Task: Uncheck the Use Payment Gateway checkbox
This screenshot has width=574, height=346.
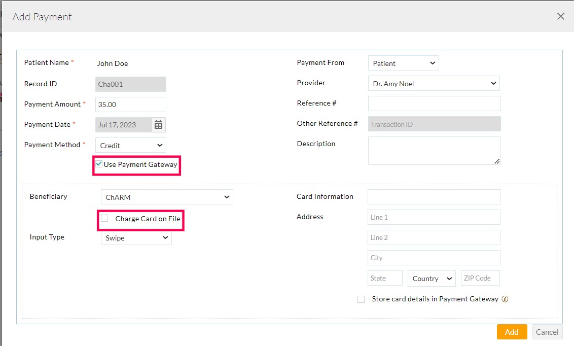Action: [99, 164]
